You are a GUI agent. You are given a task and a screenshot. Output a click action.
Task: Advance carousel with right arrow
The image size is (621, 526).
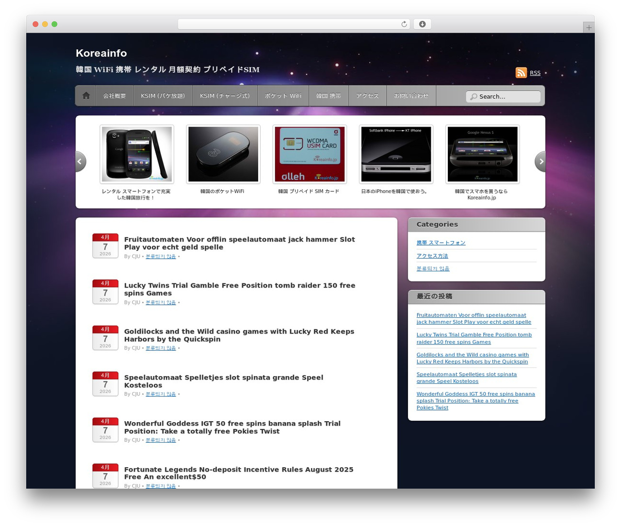tap(540, 162)
